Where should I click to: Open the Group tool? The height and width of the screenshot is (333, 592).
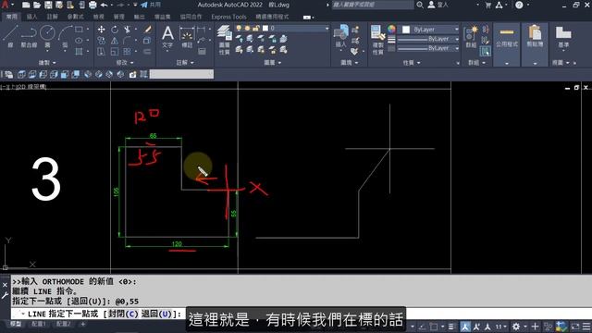(x=471, y=37)
